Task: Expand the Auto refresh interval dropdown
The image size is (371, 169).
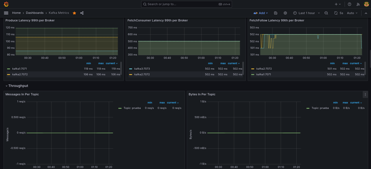Action: (352, 13)
